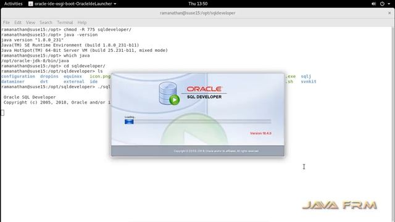
Task: Click the 'dataminer' directory name
Action: [13, 81]
